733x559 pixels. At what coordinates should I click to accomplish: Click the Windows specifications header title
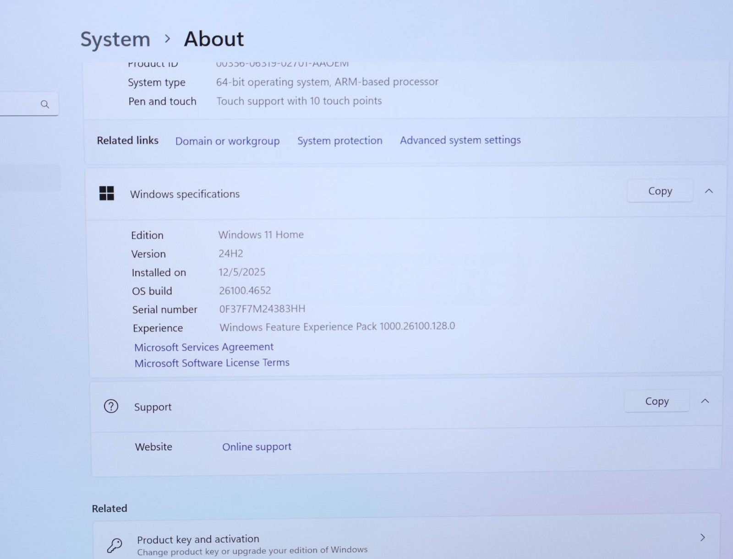tap(185, 194)
